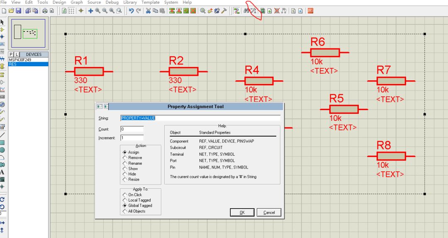Image resolution: width=448 pixels, height=238 pixels.
Task: Click the overview window thumbnail
Action: click(28, 34)
